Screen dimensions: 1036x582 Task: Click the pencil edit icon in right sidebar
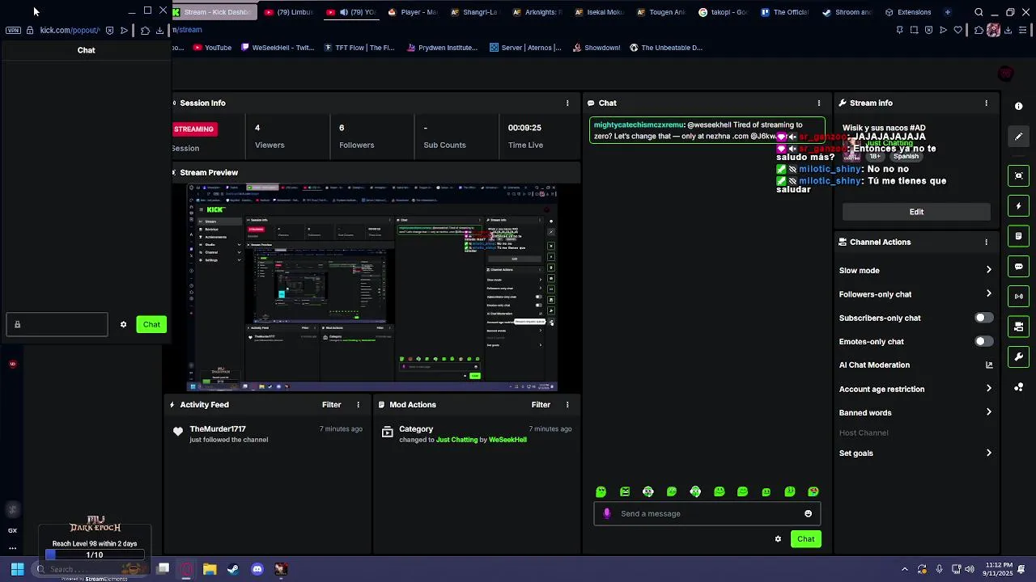coord(1018,137)
